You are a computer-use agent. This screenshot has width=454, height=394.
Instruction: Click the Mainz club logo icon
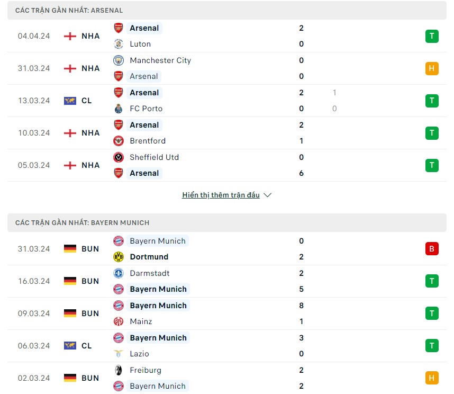click(x=118, y=321)
